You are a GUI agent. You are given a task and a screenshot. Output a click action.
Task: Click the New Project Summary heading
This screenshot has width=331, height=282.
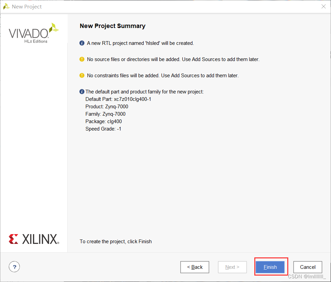tap(112, 26)
